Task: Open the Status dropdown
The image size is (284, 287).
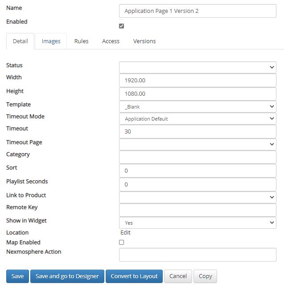Action: tap(198, 67)
